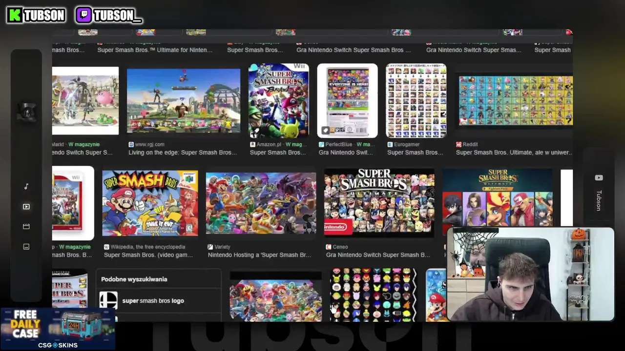Select the video play icon in left sidebar

26,207
